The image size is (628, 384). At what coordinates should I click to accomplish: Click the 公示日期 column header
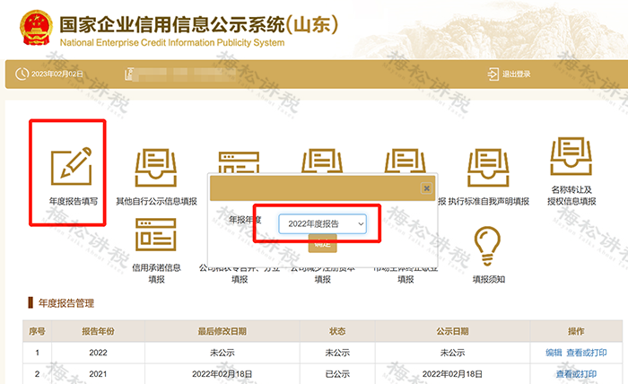pyautogui.click(x=452, y=332)
